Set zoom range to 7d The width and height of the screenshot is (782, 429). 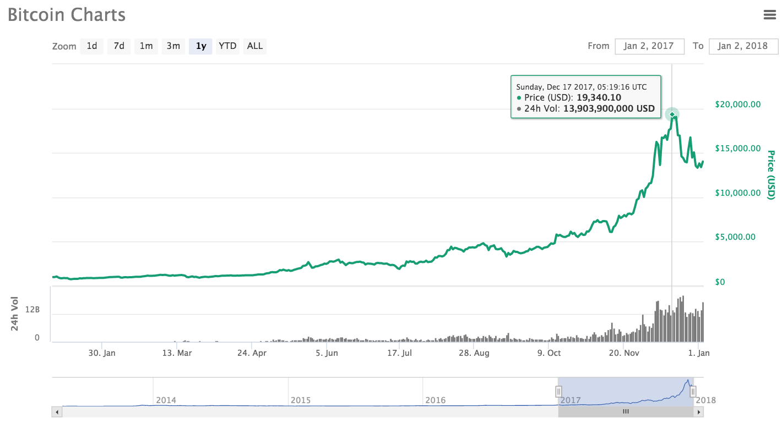[x=119, y=46]
